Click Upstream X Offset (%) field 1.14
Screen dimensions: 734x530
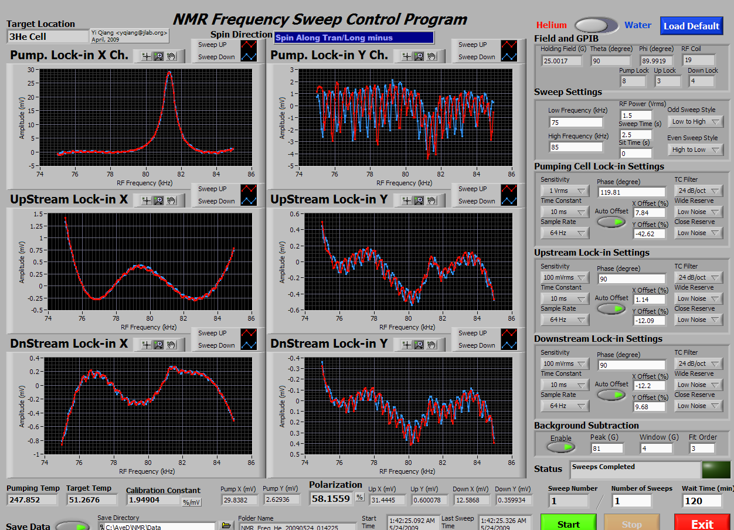tap(650, 300)
